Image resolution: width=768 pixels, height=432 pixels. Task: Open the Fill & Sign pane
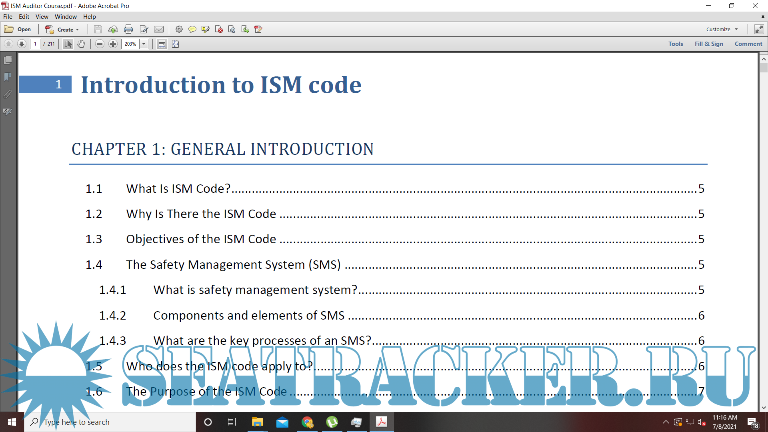pyautogui.click(x=709, y=44)
